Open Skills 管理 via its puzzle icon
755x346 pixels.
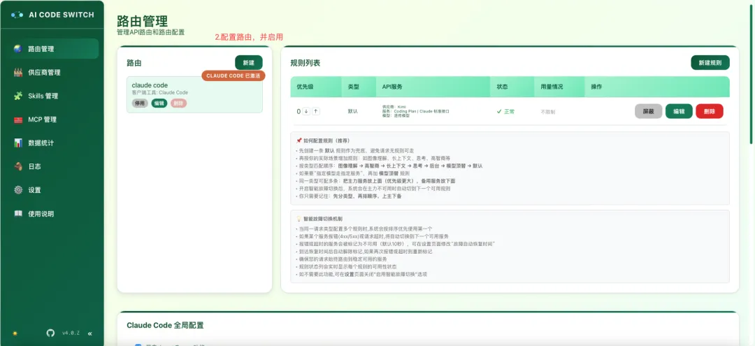17,96
